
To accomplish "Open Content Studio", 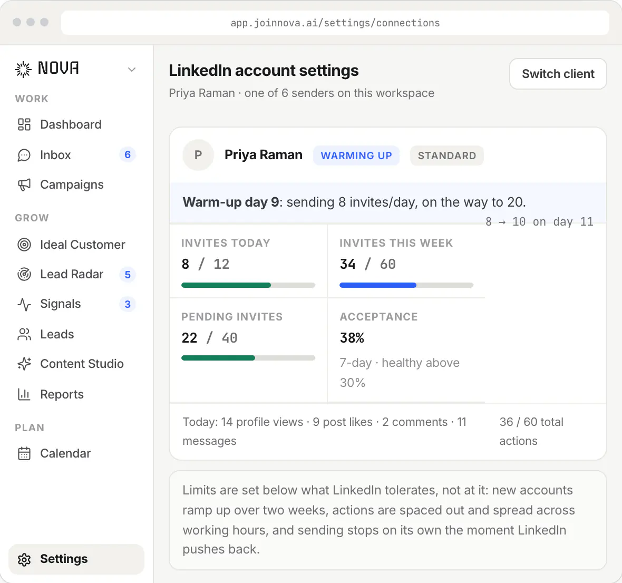I will (82, 364).
